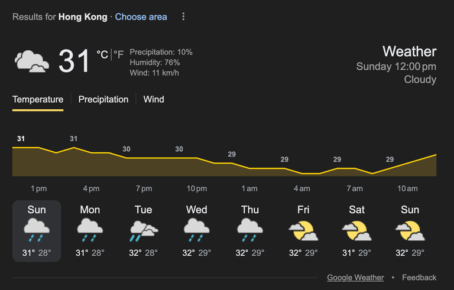Click the 1 am label on the hourly timeline
Screen dimensions: 454x290
249,188
